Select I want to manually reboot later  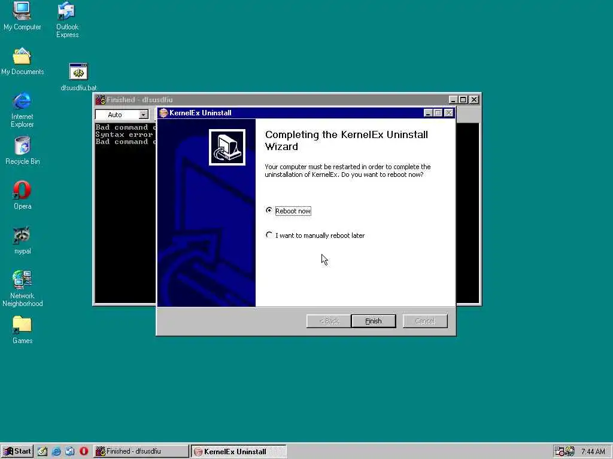pos(315,235)
